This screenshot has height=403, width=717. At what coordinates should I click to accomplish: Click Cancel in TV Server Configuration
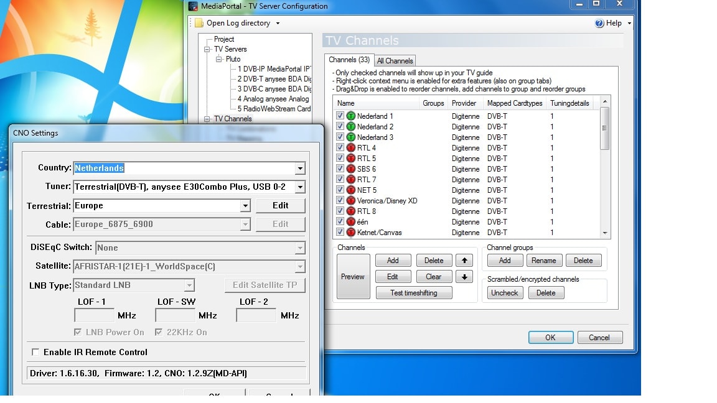click(599, 338)
